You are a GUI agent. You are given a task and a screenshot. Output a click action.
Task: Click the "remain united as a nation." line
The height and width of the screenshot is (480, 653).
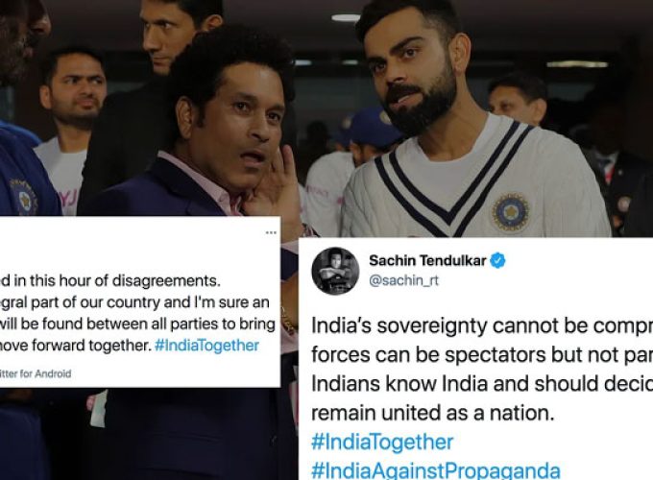[x=433, y=413]
